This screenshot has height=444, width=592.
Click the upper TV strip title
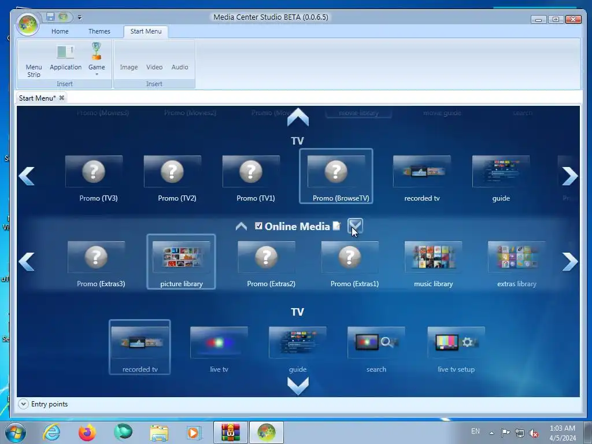pyautogui.click(x=298, y=141)
